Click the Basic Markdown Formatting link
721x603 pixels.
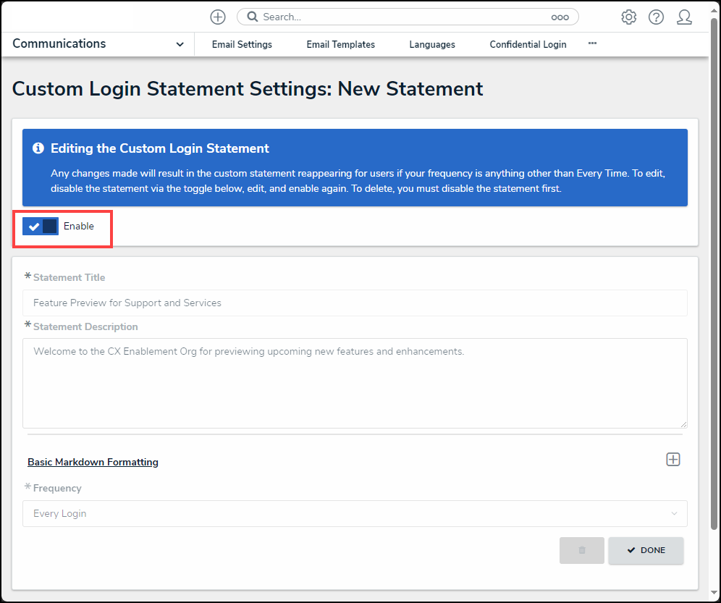coord(93,462)
